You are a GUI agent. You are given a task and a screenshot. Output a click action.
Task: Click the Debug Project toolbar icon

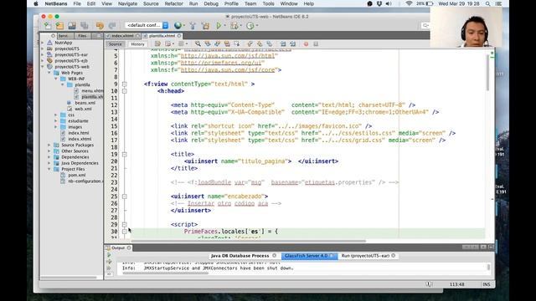click(x=234, y=26)
